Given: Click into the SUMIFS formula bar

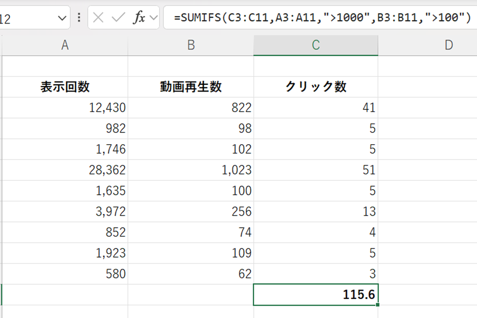Looking at the screenshot, I should (x=320, y=17).
